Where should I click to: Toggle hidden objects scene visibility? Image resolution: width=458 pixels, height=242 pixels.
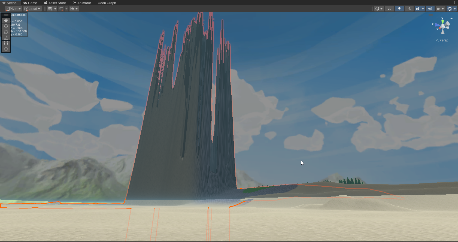430,9
